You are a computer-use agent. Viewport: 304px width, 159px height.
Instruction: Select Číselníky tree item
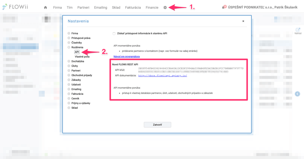[x=77, y=43]
